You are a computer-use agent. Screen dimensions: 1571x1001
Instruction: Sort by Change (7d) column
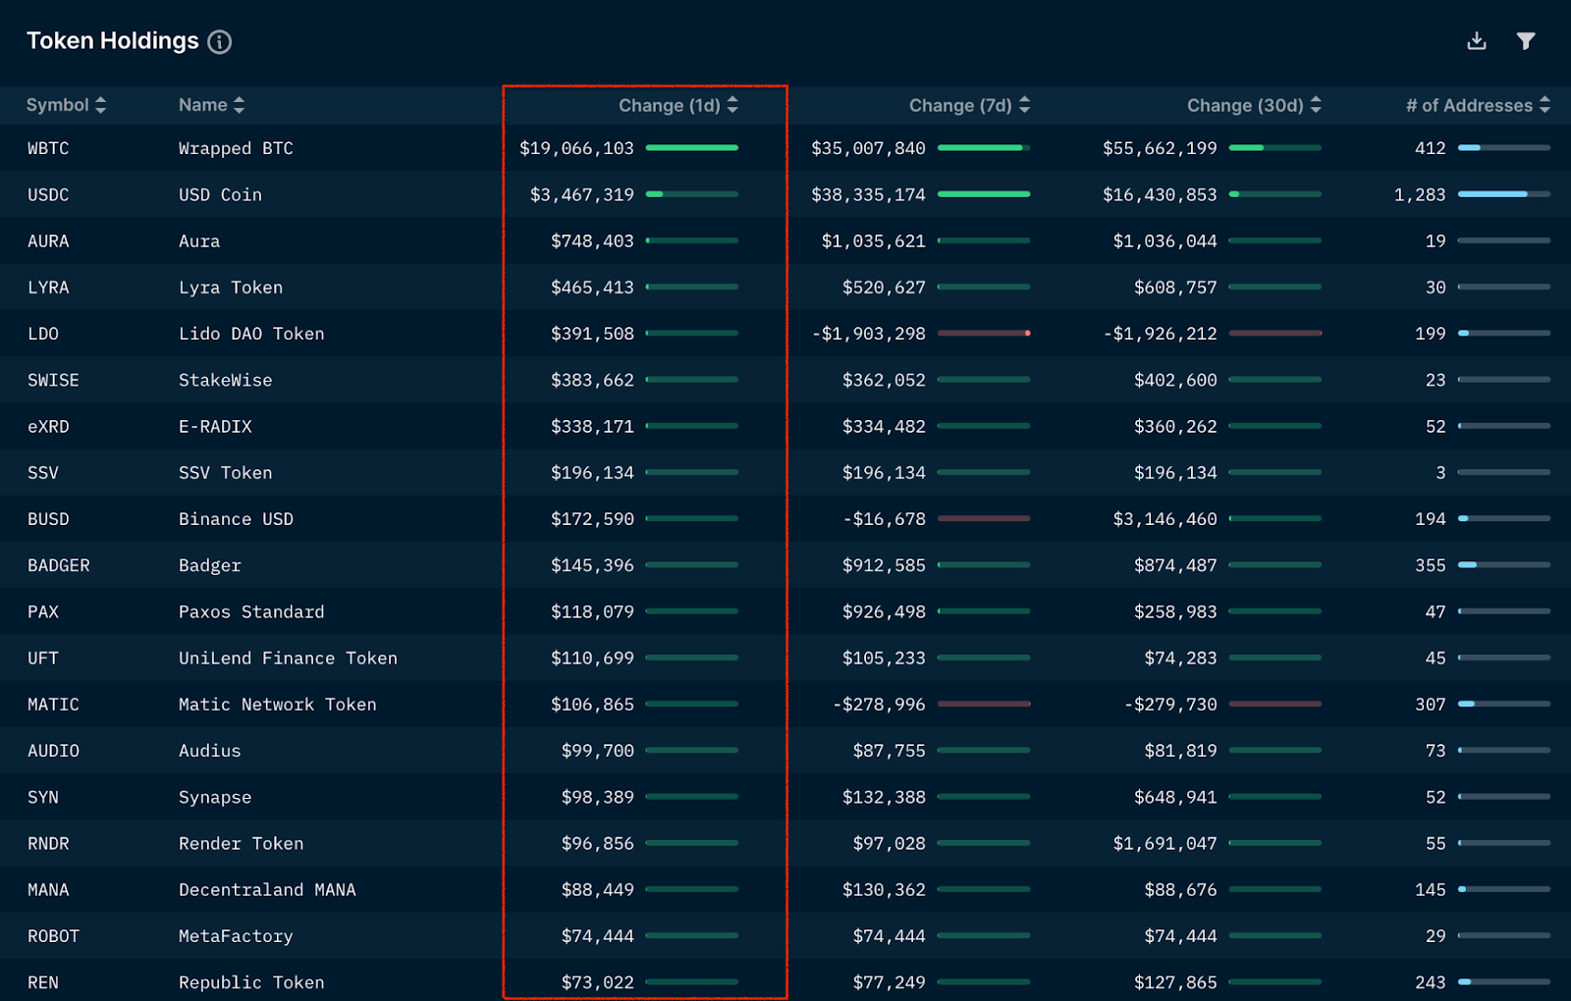[970, 105]
